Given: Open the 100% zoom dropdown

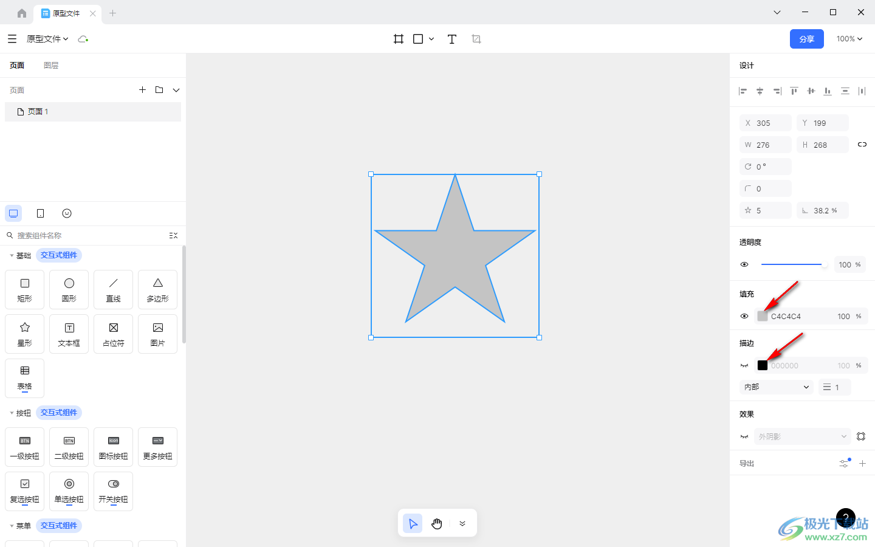Looking at the screenshot, I should click(849, 39).
